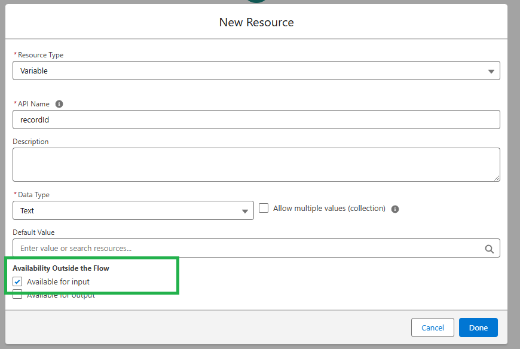This screenshot has width=520, height=349.
Task: Click the 'Availability Outside the Flow' heading
Action: point(61,268)
